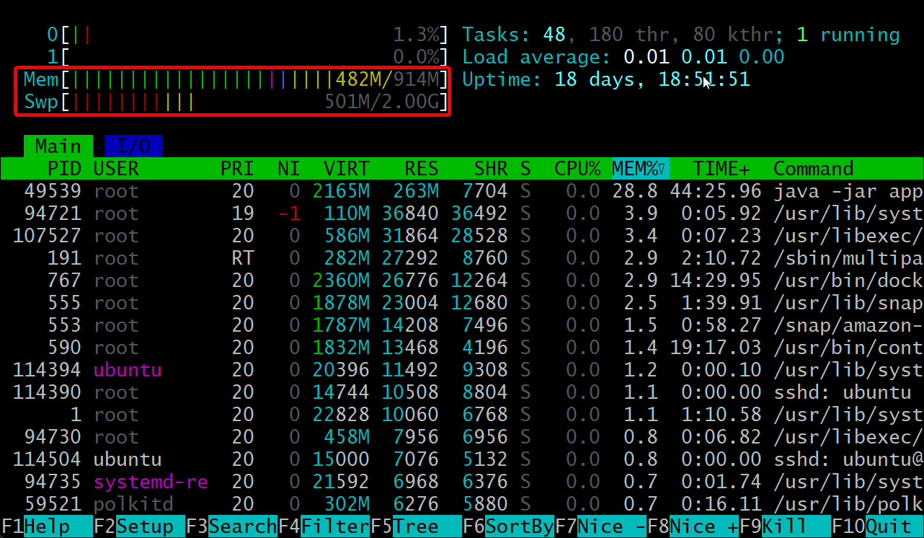924x538 pixels.
Task: Click the Swp swap usage meter
Action: coord(232,102)
